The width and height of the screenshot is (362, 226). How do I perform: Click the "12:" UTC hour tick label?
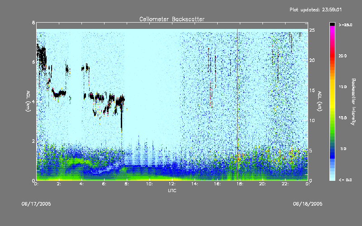[x=172, y=184]
